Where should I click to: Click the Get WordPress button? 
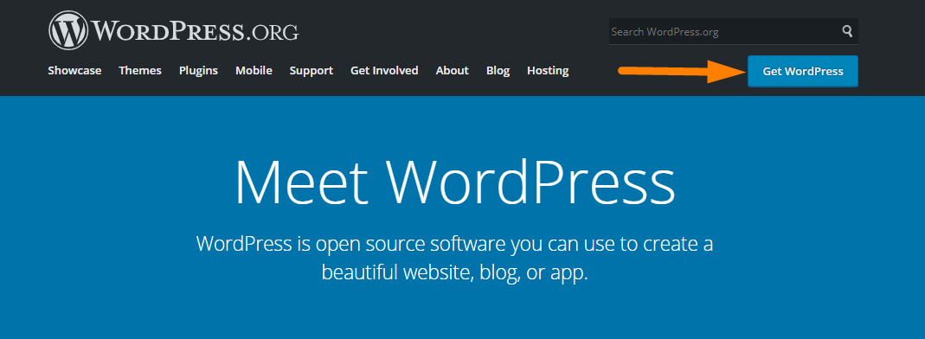803,71
